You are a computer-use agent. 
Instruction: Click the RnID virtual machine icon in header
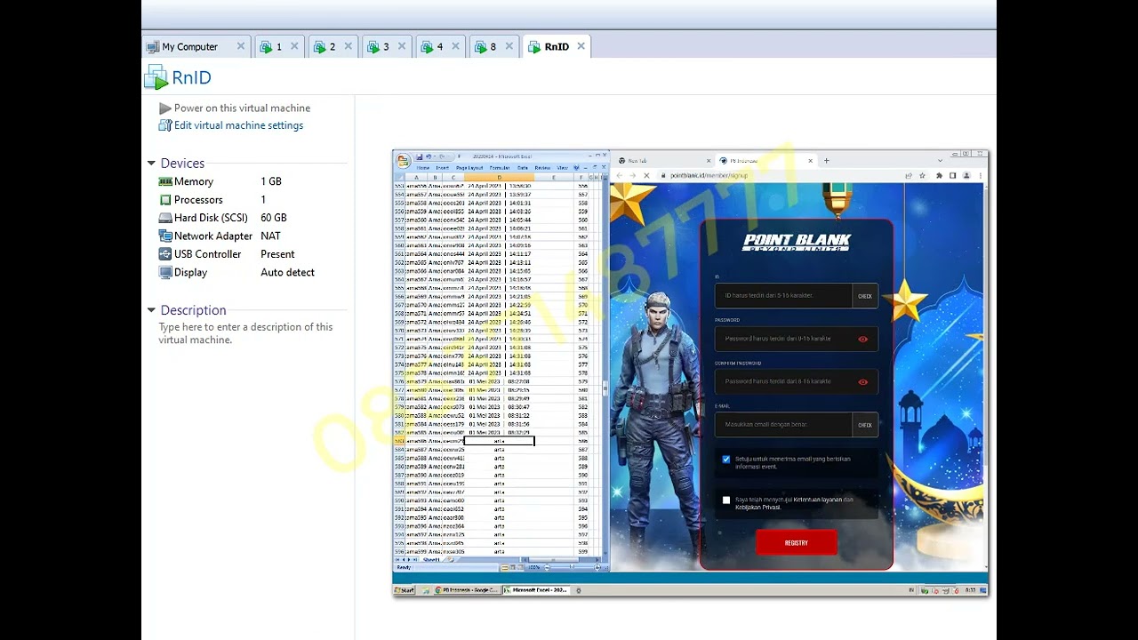tap(156, 77)
